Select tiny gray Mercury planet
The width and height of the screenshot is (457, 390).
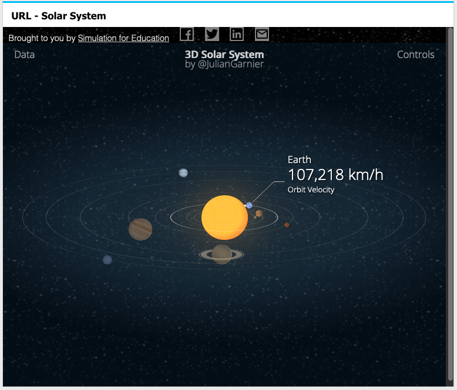256,218
